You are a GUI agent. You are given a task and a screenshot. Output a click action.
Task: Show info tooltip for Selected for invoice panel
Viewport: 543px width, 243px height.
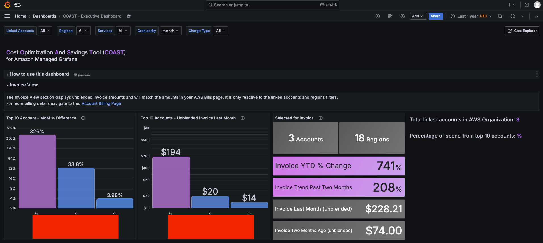[321, 118]
